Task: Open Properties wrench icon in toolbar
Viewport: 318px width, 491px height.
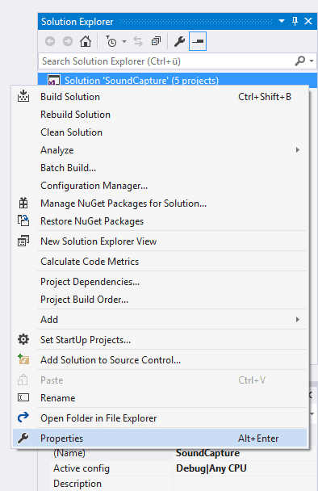Action: tap(179, 41)
